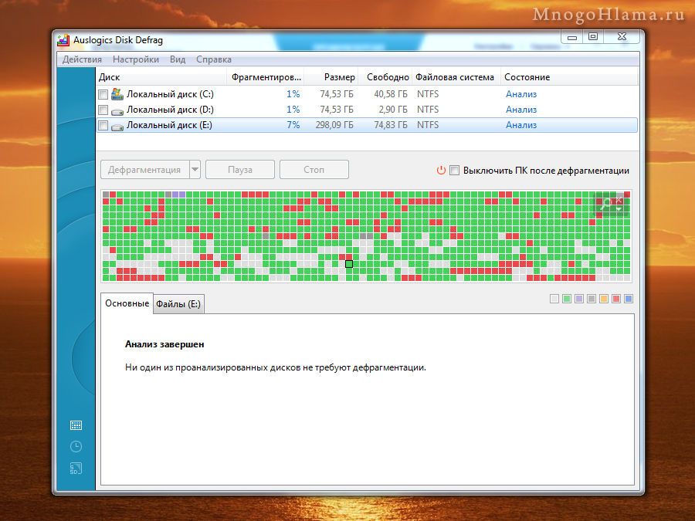Select the highlighted block in cluster map
Screen dimensions: 695x521
[349, 264]
